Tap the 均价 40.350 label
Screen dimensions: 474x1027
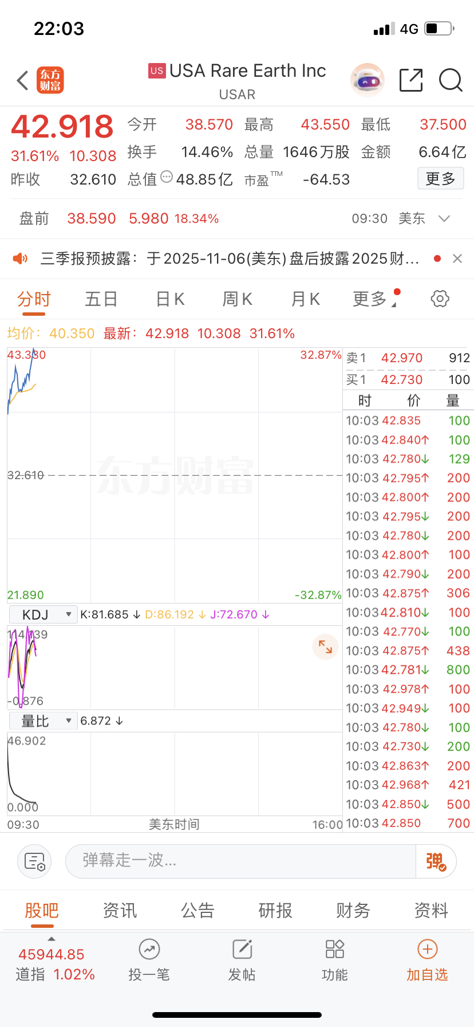[x=51, y=334]
